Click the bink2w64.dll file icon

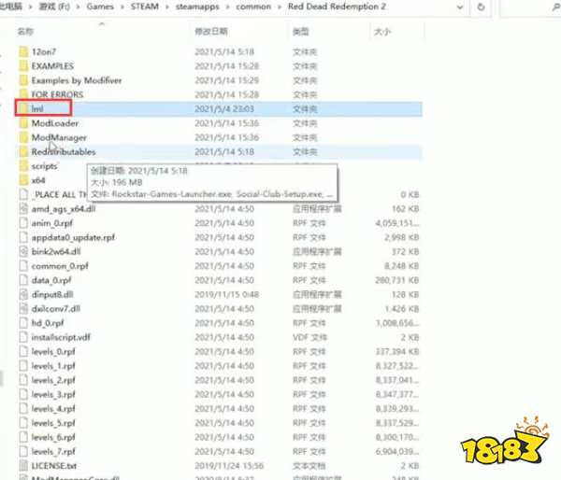pyautogui.click(x=23, y=251)
